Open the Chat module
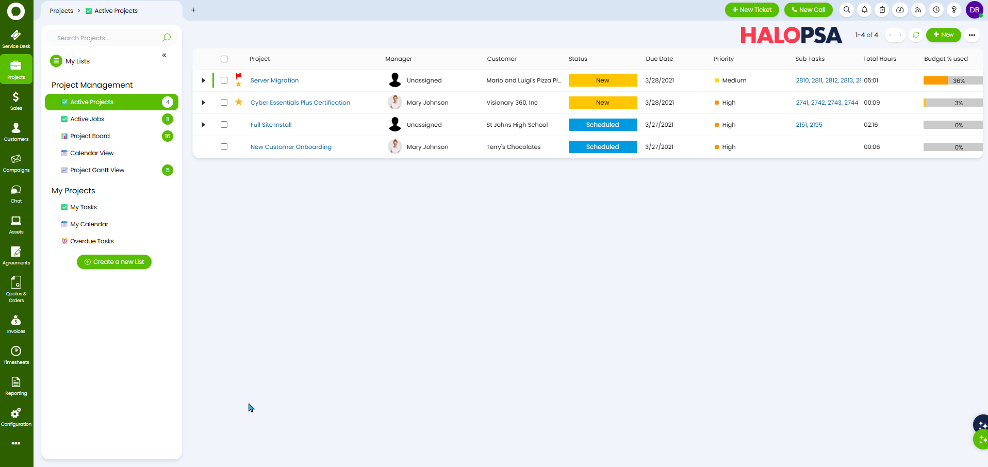The height and width of the screenshot is (467, 988). tap(16, 193)
